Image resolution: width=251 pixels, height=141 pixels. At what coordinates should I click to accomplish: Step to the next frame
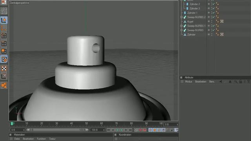[x=126, y=130]
